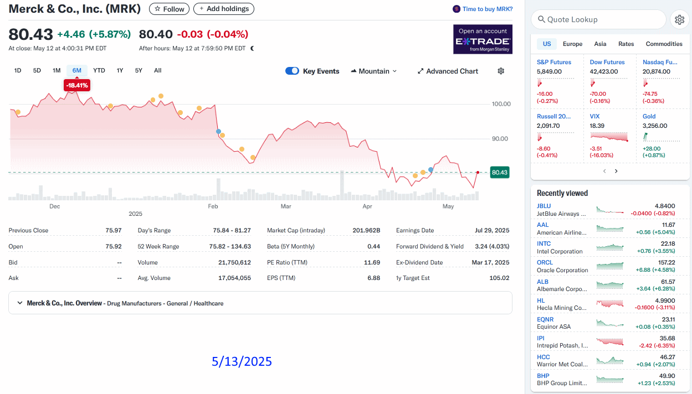Screen dimensions: 692x394
Task: Open the Time to buy MRK? link
Action: [488, 9]
